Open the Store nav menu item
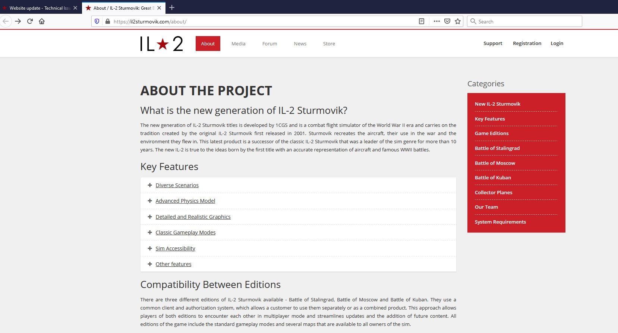This screenshot has height=333, width=618. (329, 44)
